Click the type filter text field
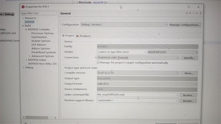 39,13
